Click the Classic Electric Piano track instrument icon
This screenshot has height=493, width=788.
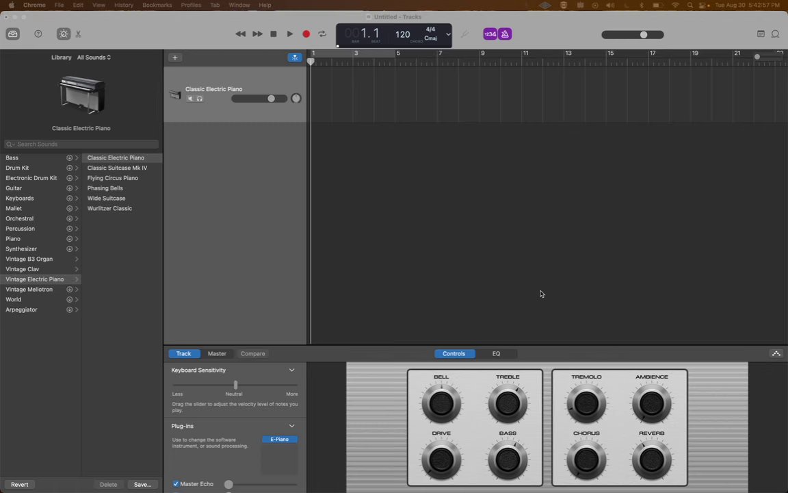(x=175, y=94)
